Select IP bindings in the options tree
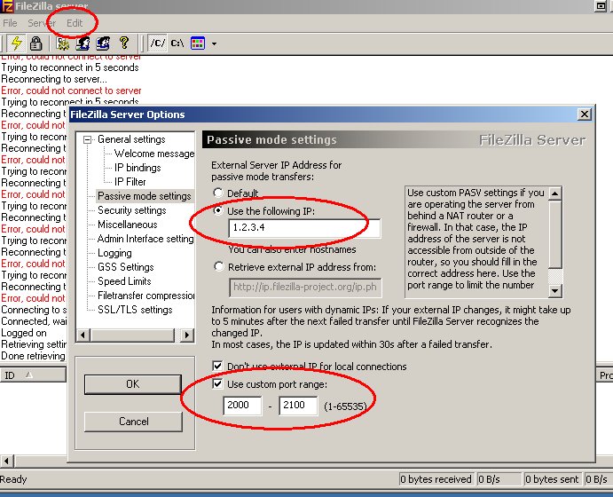The image size is (613, 497). (138, 168)
